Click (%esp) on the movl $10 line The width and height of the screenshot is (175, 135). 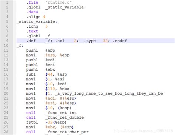[65, 108]
